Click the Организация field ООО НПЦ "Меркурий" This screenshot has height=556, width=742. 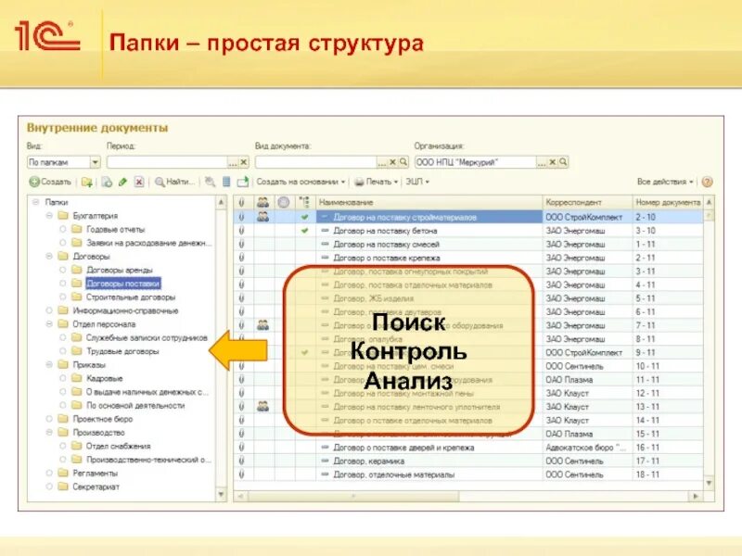[x=476, y=162]
